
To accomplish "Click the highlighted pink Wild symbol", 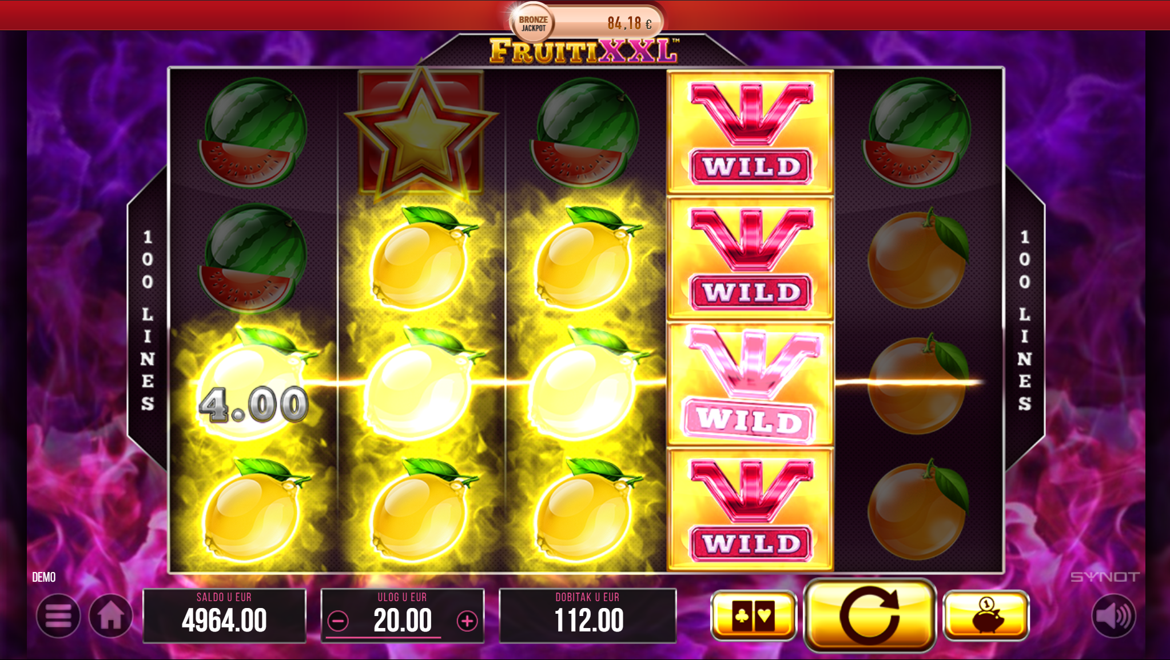I will pyautogui.click(x=750, y=384).
